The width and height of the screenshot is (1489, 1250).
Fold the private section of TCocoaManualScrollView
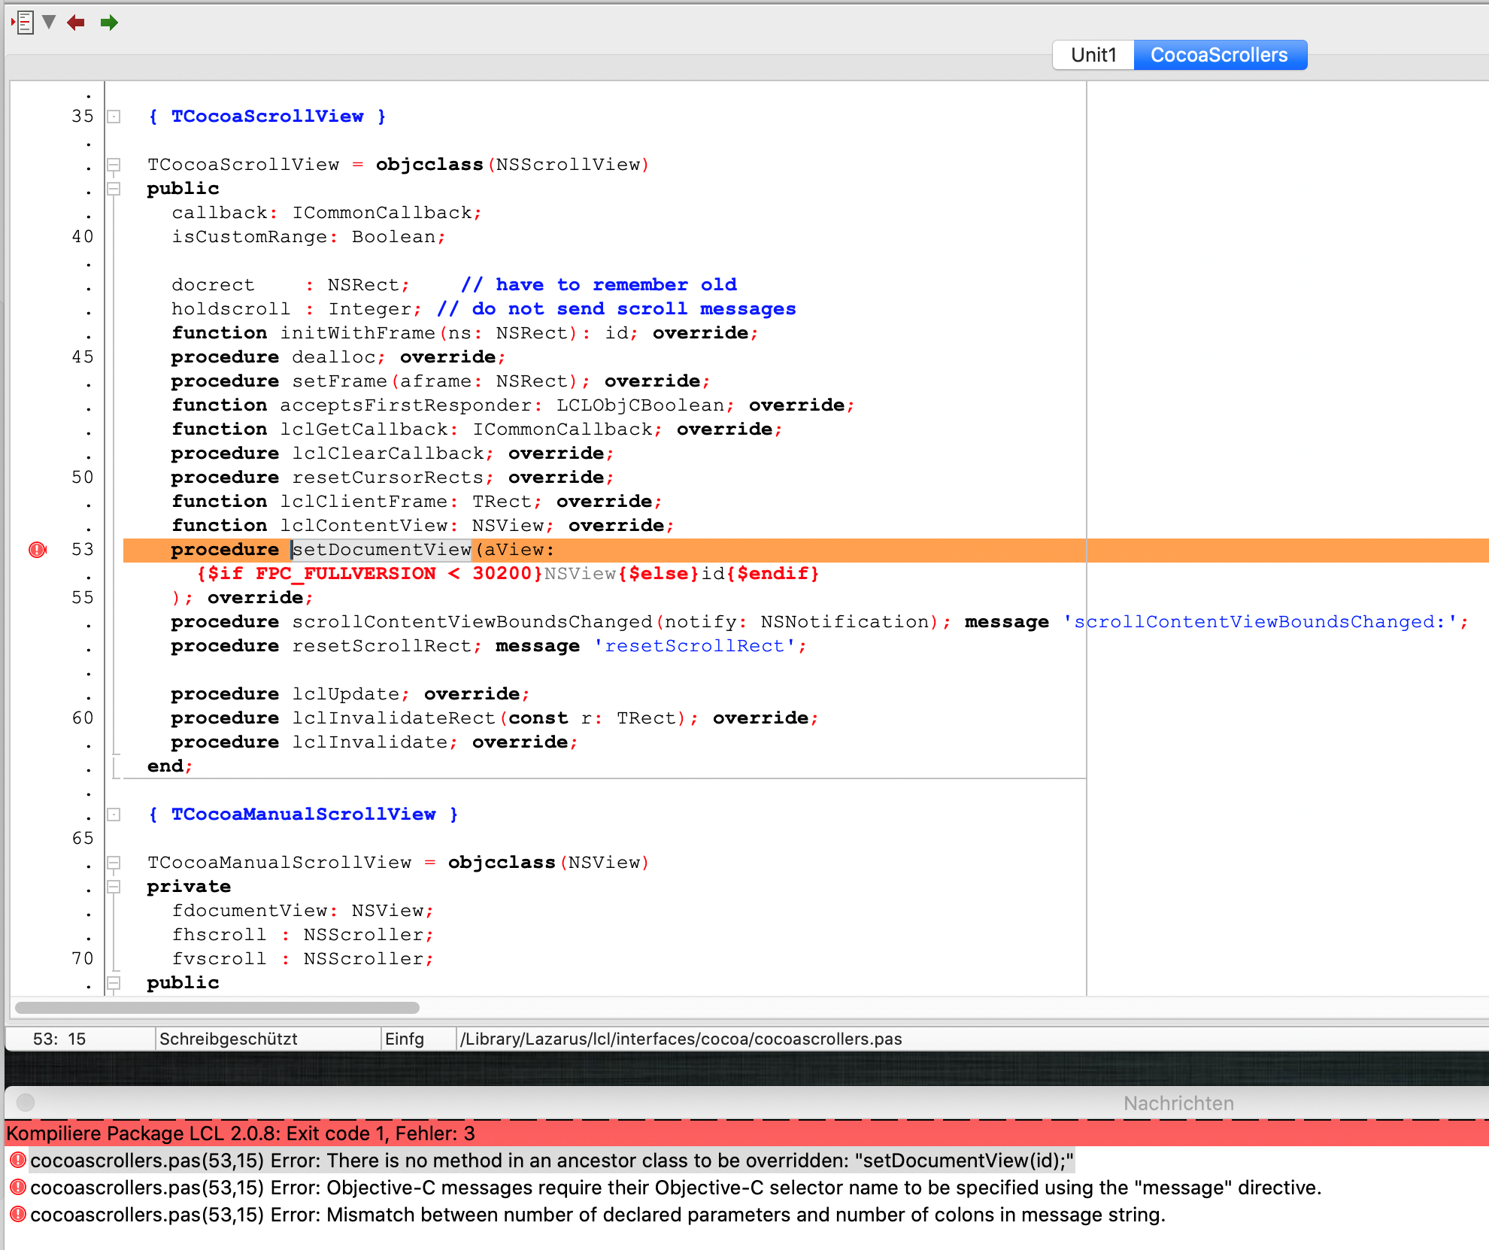(114, 887)
